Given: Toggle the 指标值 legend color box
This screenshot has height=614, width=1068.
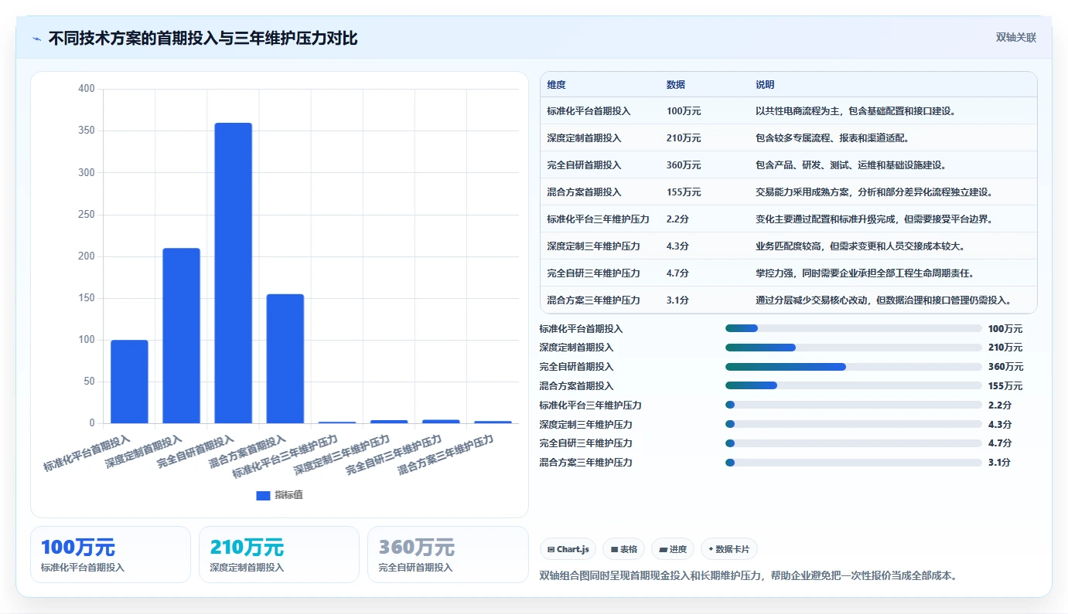Looking at the screenshot, I should [263, 495].
